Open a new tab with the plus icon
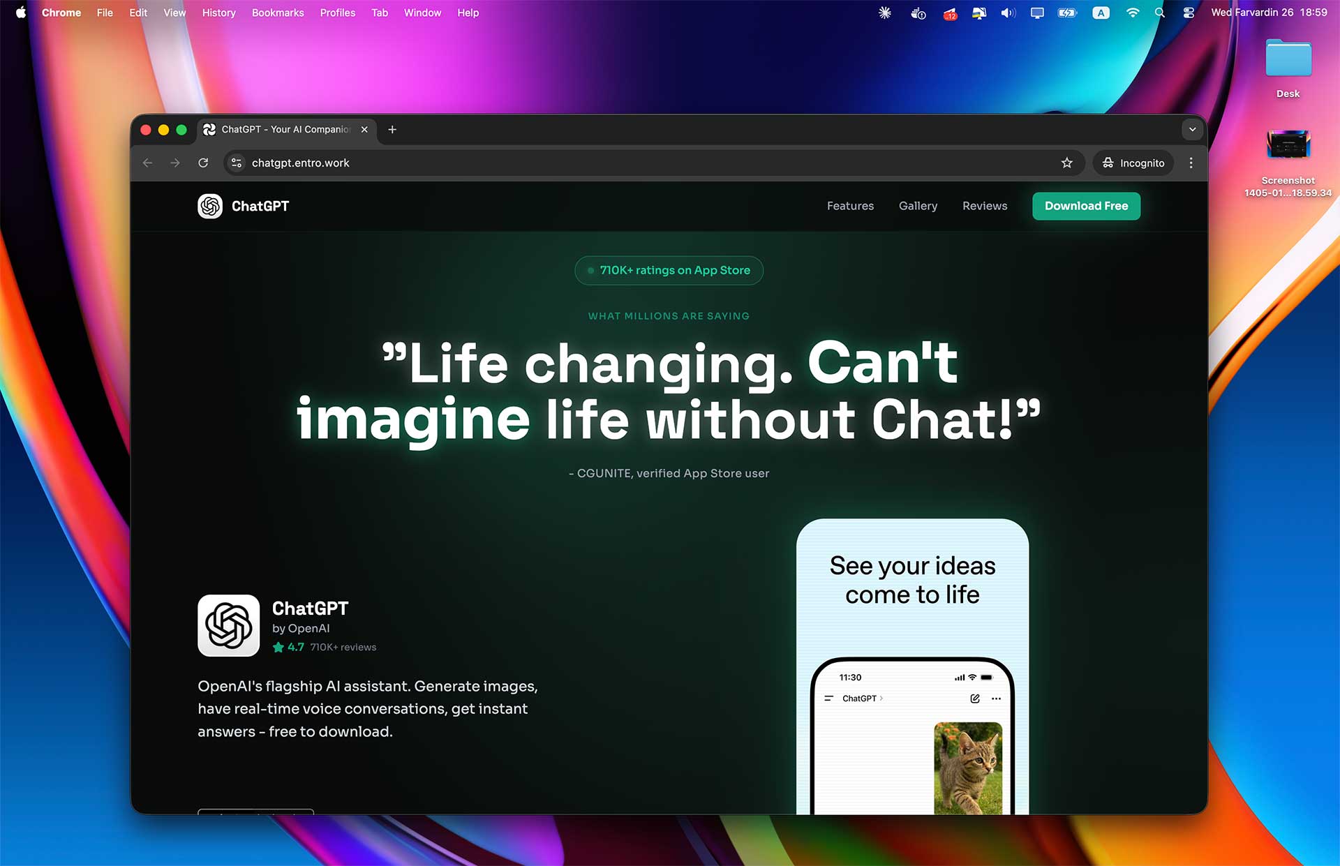The height and width of the screenshot is (866, 1340). coord(392,129)
